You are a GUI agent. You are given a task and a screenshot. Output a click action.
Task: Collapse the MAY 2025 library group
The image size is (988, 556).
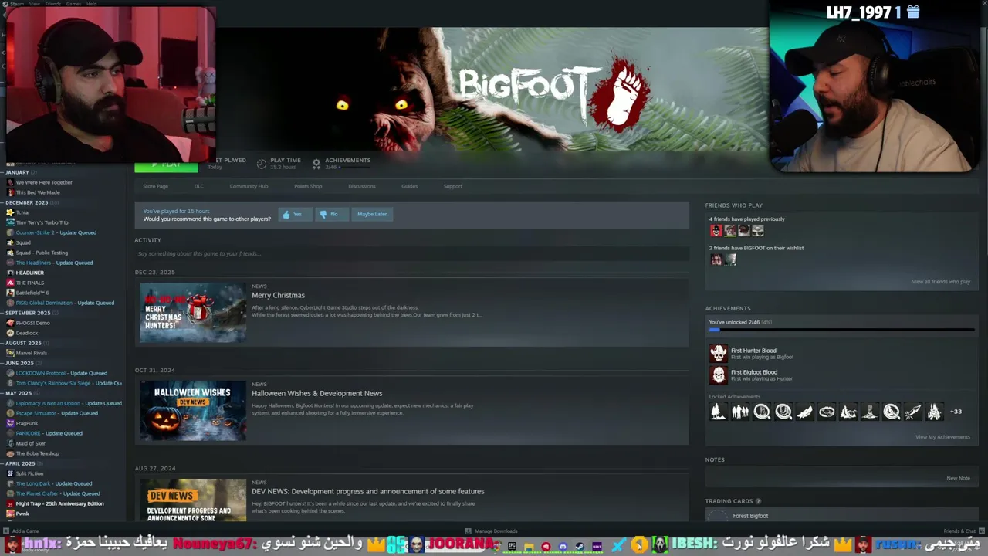(19, 393)
